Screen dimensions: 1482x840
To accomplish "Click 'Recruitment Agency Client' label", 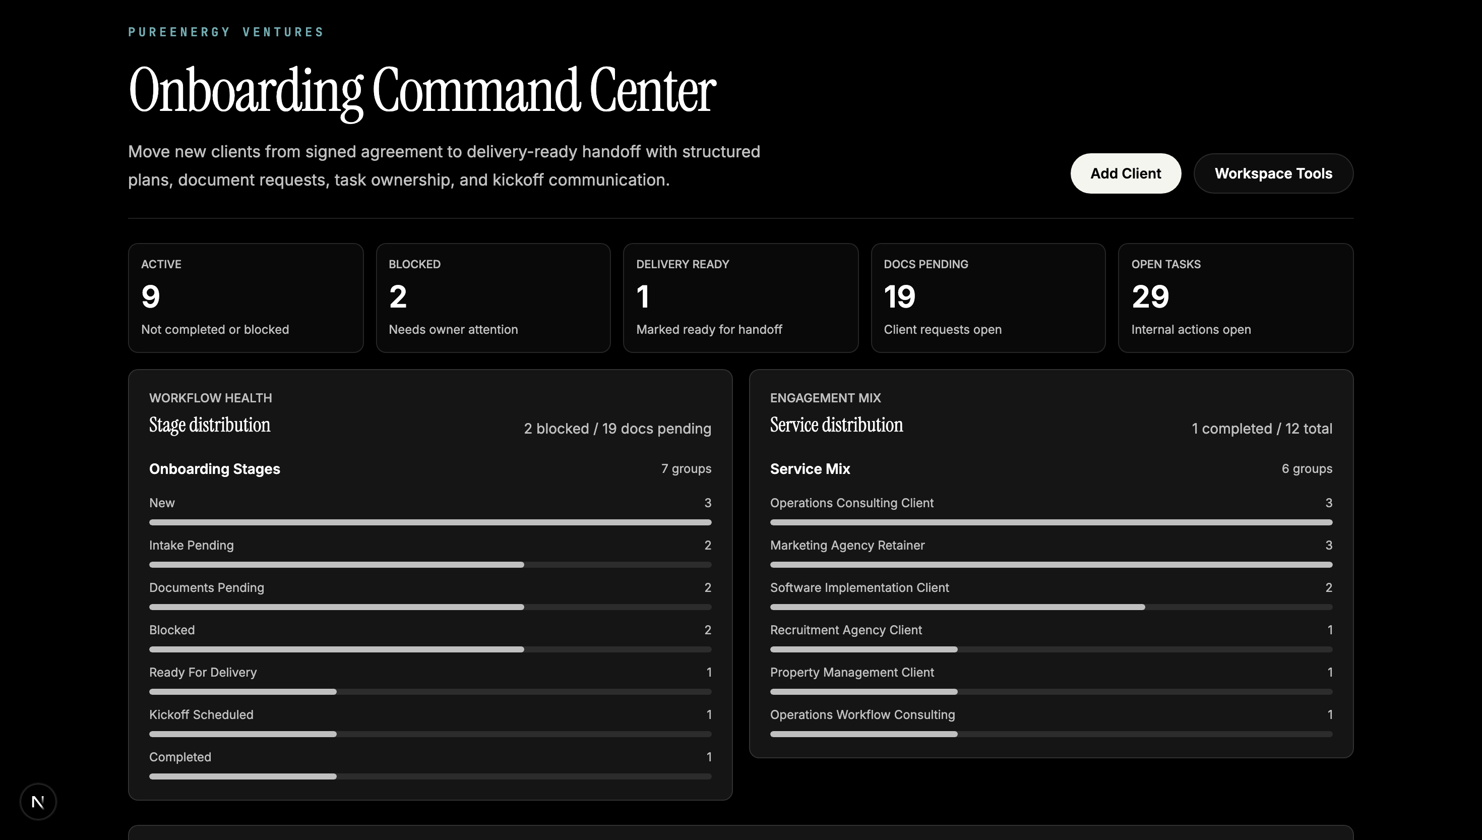I will (x=846, y=630).
